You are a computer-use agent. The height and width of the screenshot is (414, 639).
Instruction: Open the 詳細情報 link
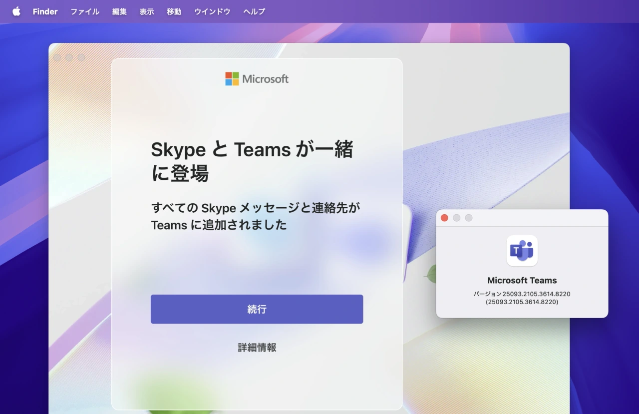pos(257,348)
